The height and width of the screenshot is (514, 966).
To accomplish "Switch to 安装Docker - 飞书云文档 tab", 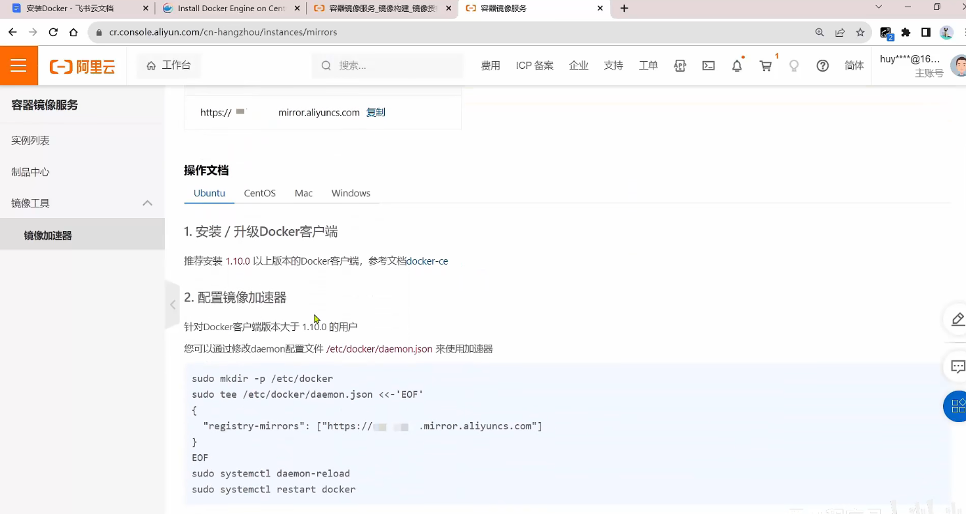I will coord(70,9).
